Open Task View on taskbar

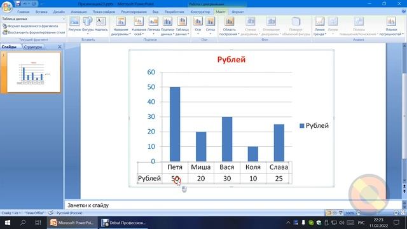pos(38,223)
